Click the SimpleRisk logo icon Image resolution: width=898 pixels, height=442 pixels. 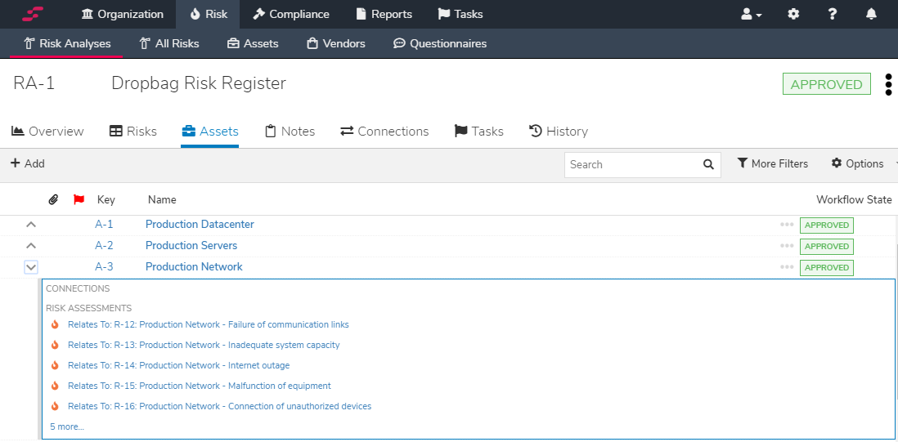click(34, 14)
